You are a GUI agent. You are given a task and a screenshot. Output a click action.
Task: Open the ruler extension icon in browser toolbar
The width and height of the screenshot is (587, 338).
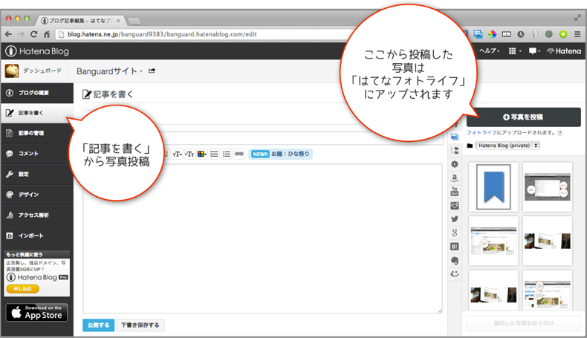[x=507, y=34]
